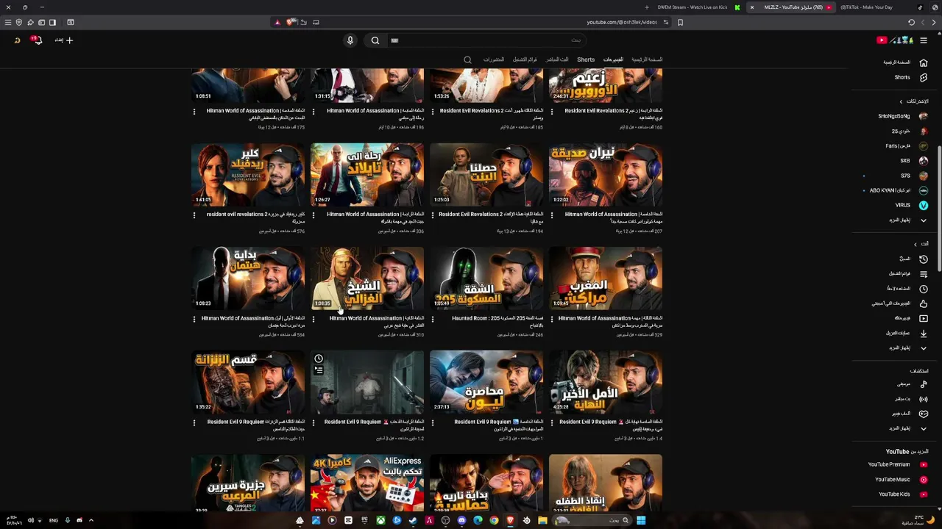This screenshot has width=942, height=529.
Task: Switch to channel Shorts tab
Action: (586, 60)
